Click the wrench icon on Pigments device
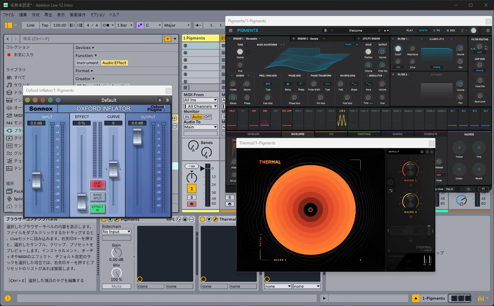This screenshot has width=494, height=306. [116, 219]
